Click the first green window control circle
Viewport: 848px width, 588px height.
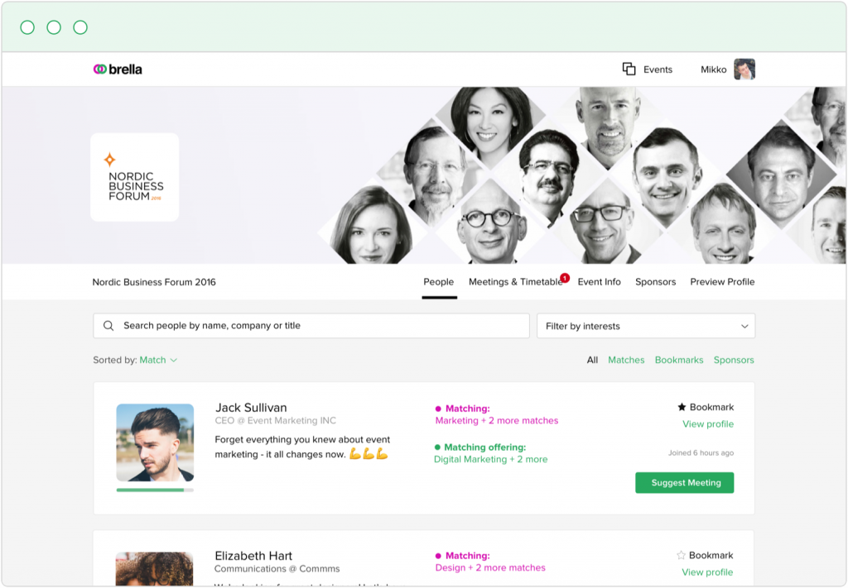pos(27,27)
